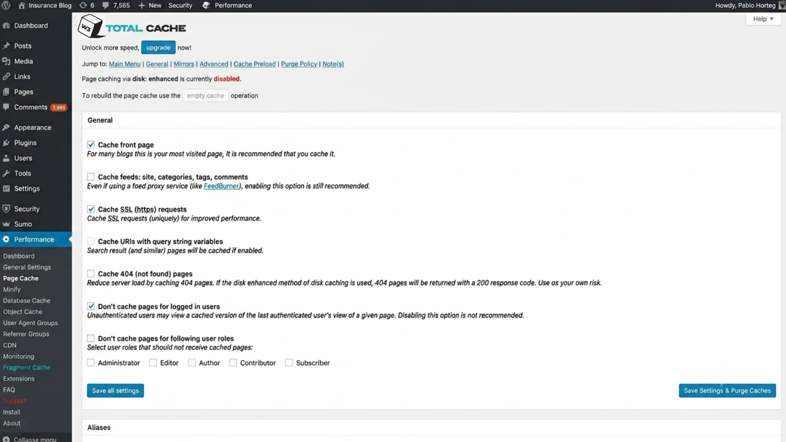Image resolution: width=786 pixels, height=442 pixels.
Task: Jump to Cache Preload section
Action: coord(255,64)
